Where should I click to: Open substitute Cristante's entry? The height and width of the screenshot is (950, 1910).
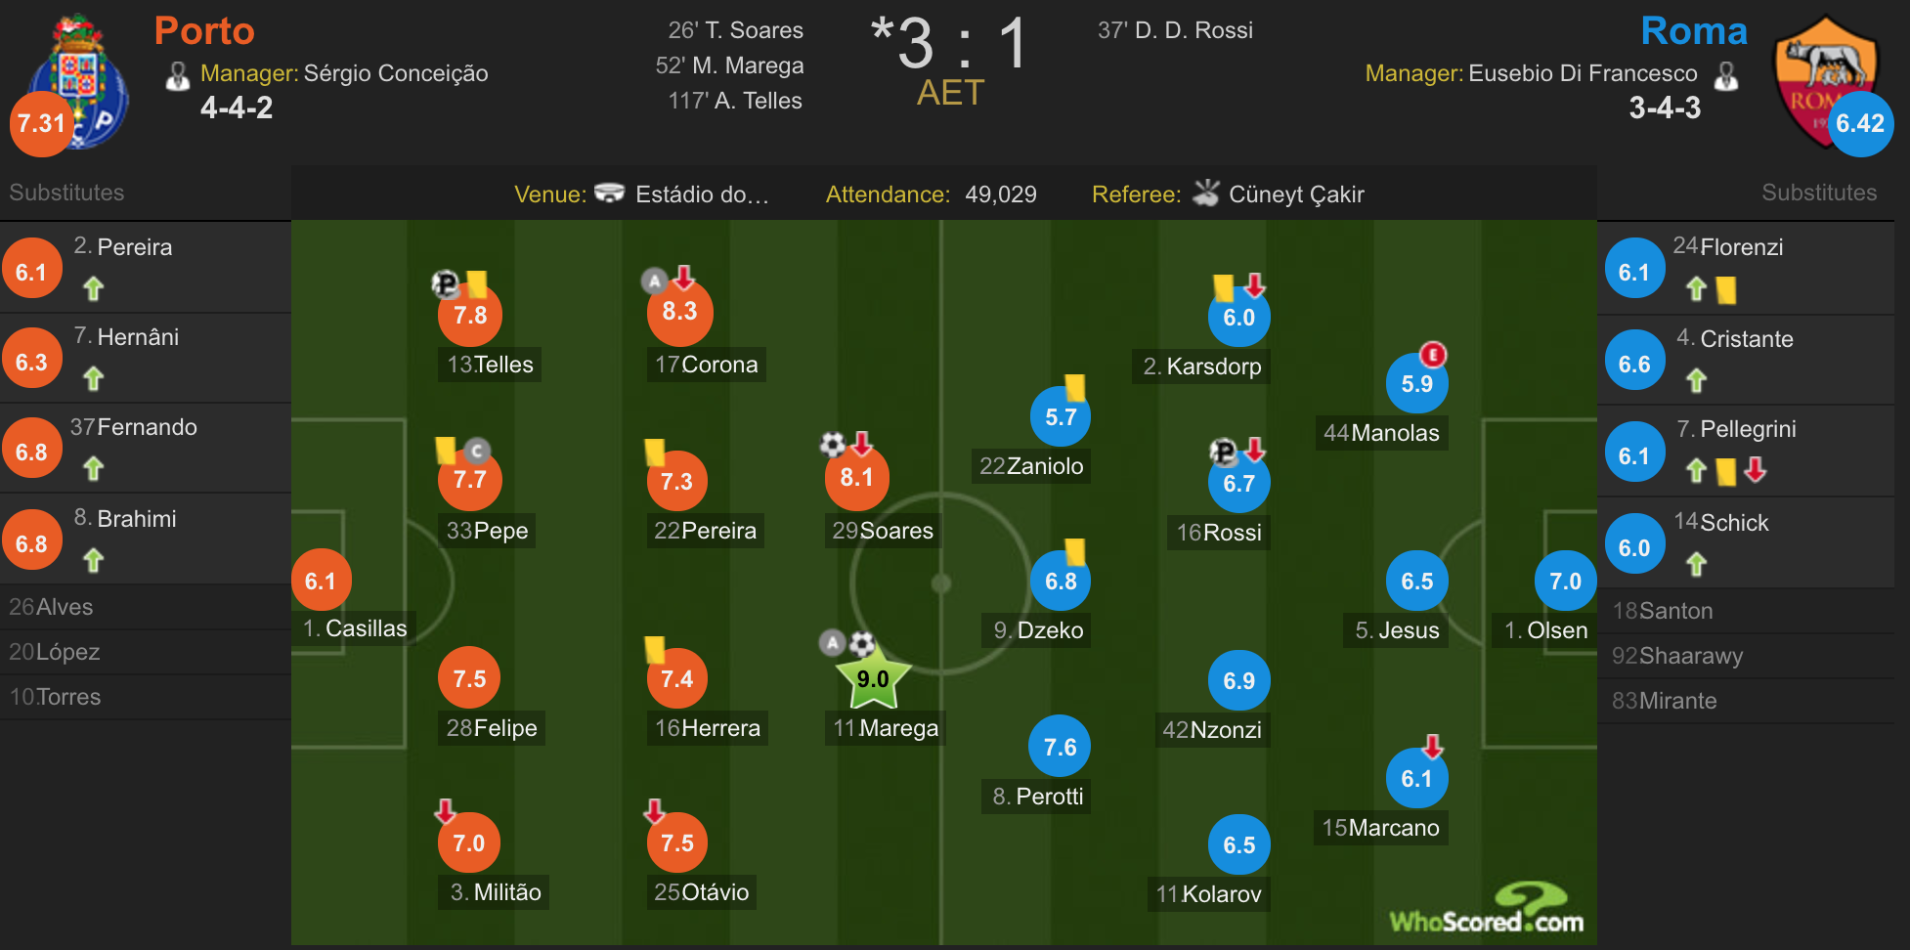(x=1746, y=361)
